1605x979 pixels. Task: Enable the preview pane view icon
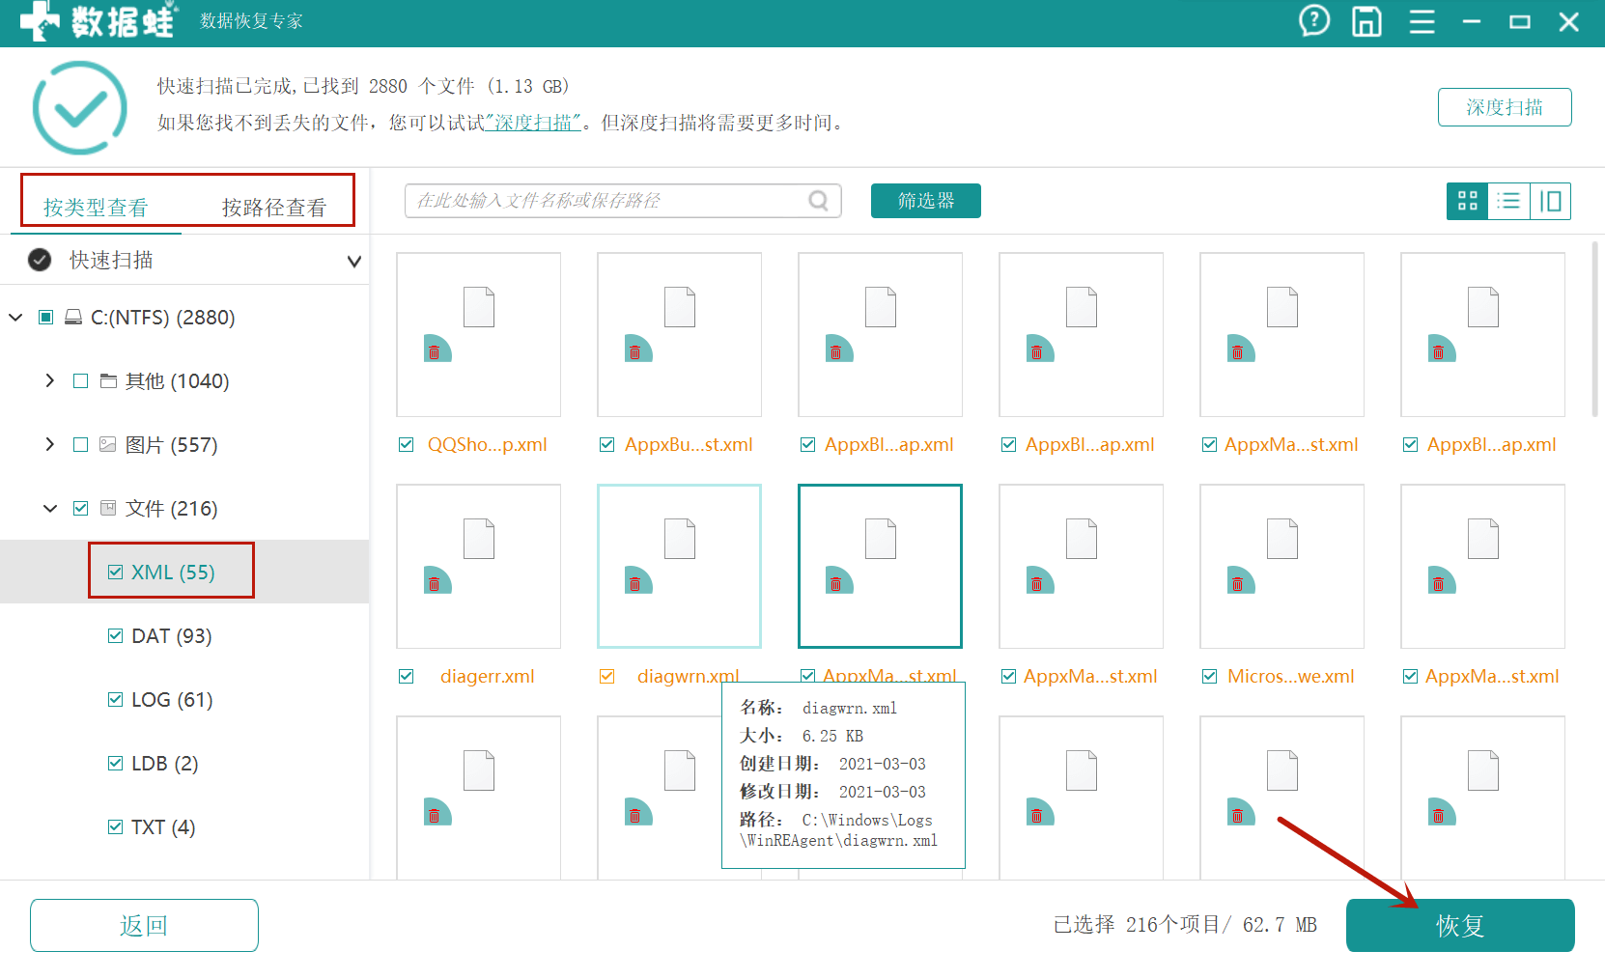[1551, 201]
